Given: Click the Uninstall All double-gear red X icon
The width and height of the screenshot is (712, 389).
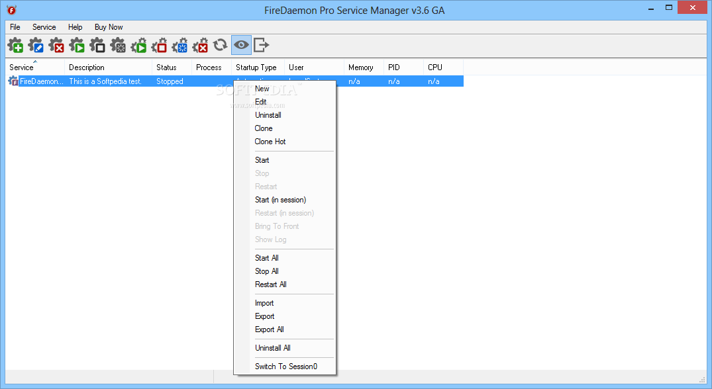Looking at the screenshot, I should coord(200,45).
